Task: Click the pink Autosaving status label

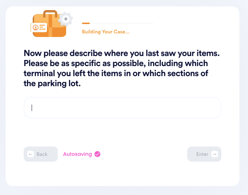Action: click(78, 154)
